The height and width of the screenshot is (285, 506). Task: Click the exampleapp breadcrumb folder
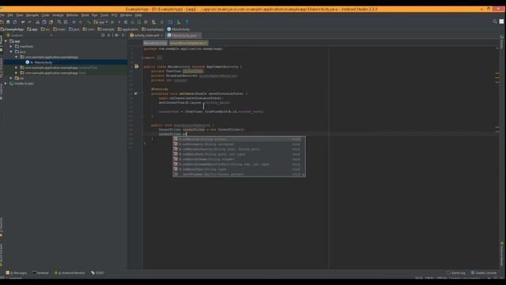(153, 29)
